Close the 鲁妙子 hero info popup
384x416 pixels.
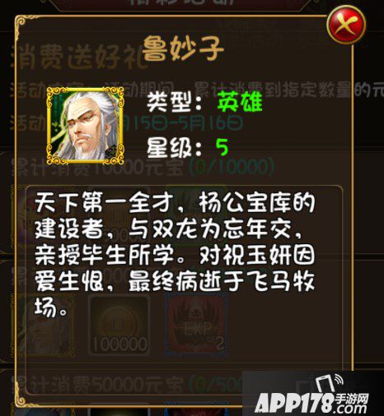pos(346,25)
